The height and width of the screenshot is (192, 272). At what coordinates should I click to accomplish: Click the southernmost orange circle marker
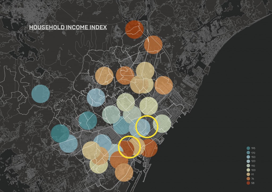pyautogui.click(x=124, y=173)
